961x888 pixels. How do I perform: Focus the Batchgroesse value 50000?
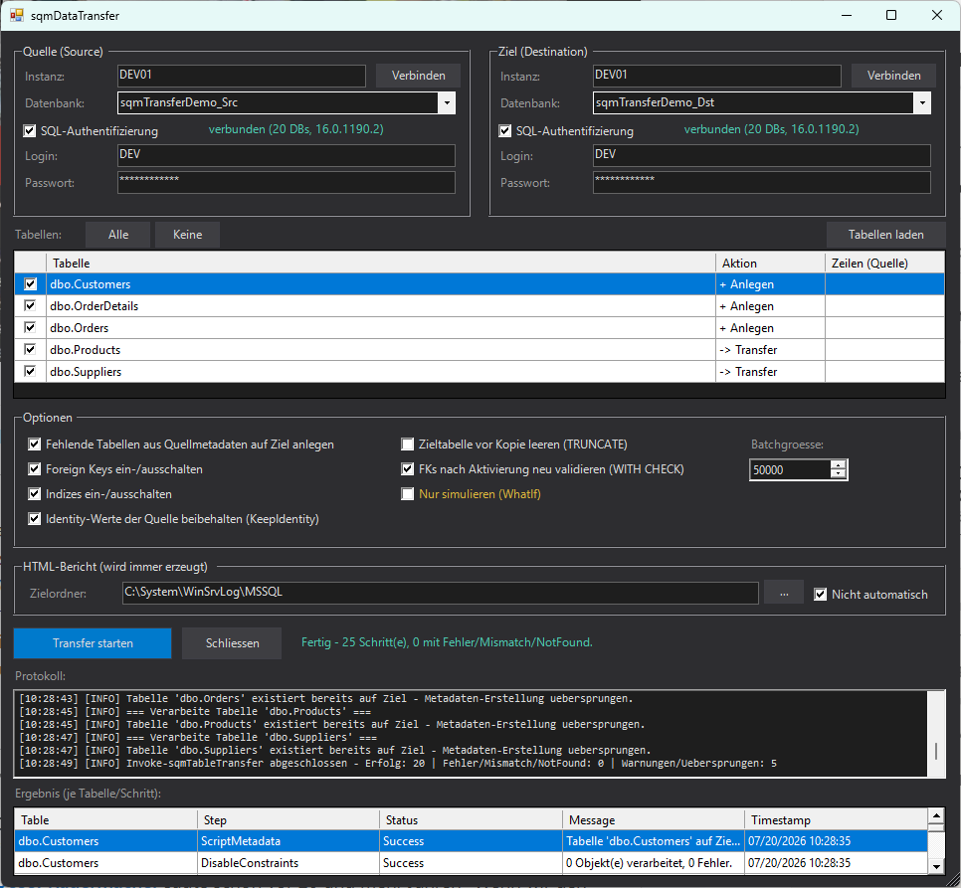tap(790, 469)
